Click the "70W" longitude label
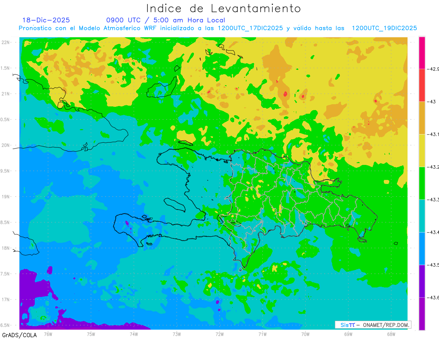The width and height of the screenshot is (439, 339). point(305,334)
